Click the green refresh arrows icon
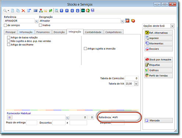This screenshot has width=182, height=138. 51,11
